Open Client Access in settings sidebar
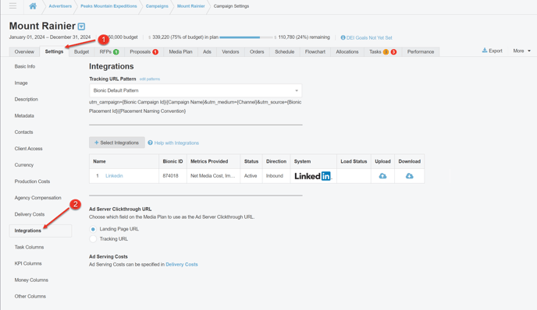The width and height of the screenshot is (537, 310). [x=28, y=149]
